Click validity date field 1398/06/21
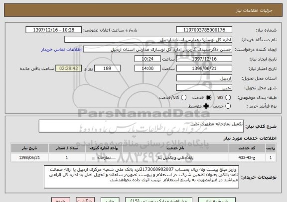Screen dimensions: 287x202 (x=204, y=68)
